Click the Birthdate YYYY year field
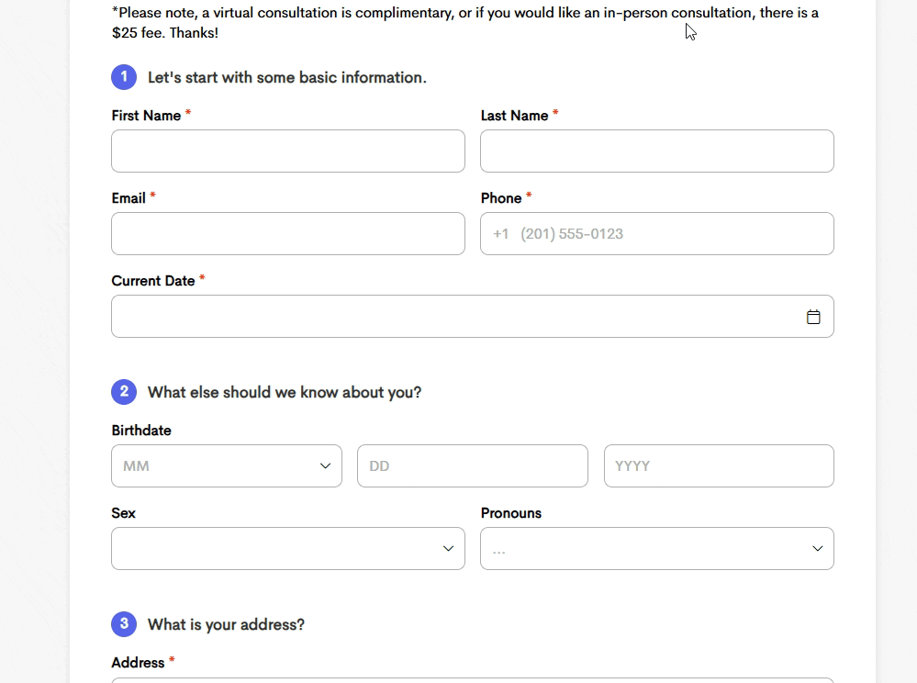This screenshot has height=683, width=917. [719, 466]
